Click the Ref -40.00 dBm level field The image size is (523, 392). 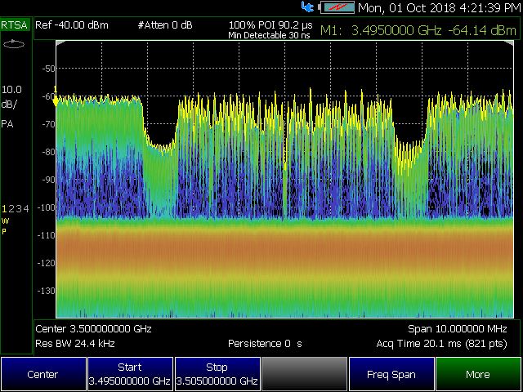point(73,25)
